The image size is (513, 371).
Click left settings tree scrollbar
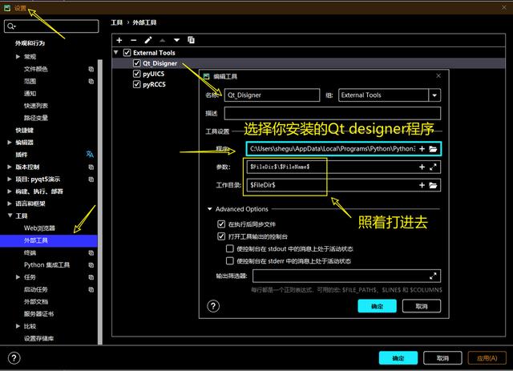click(x=100, y=202)
